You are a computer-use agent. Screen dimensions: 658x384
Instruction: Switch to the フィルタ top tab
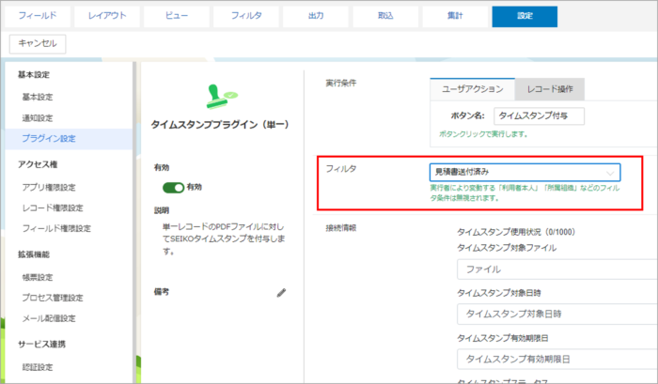(246, 16)
